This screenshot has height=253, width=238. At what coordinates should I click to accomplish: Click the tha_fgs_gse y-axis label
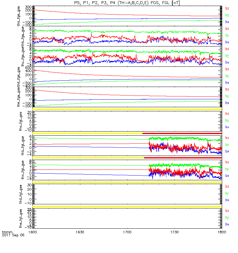click(x=18, y=16)
